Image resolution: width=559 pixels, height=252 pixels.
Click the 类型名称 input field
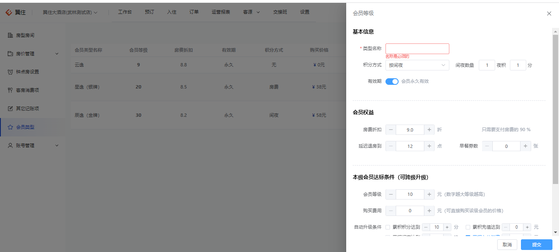[x=417, y=49]
